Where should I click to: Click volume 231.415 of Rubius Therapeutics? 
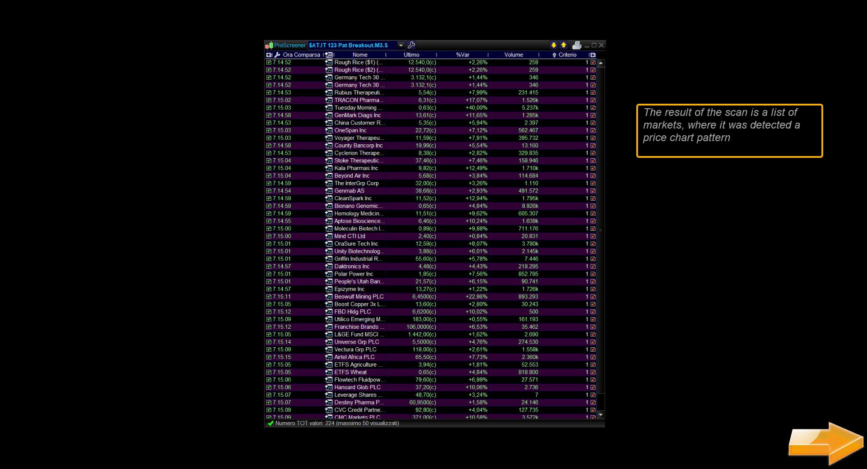(x=528, y=93)
